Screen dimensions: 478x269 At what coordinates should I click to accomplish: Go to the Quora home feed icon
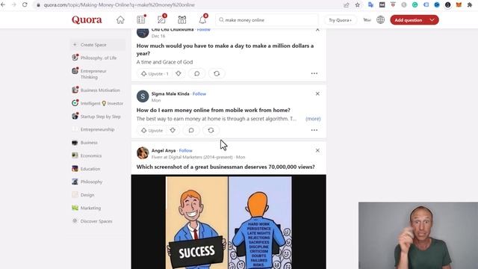(120, 20)
